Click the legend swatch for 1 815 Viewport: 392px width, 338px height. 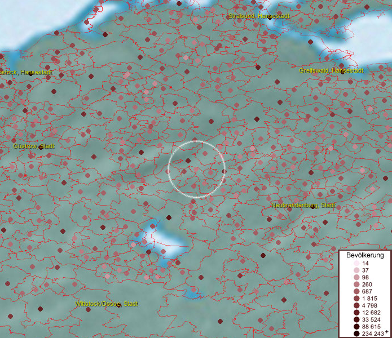click(357, 299)
